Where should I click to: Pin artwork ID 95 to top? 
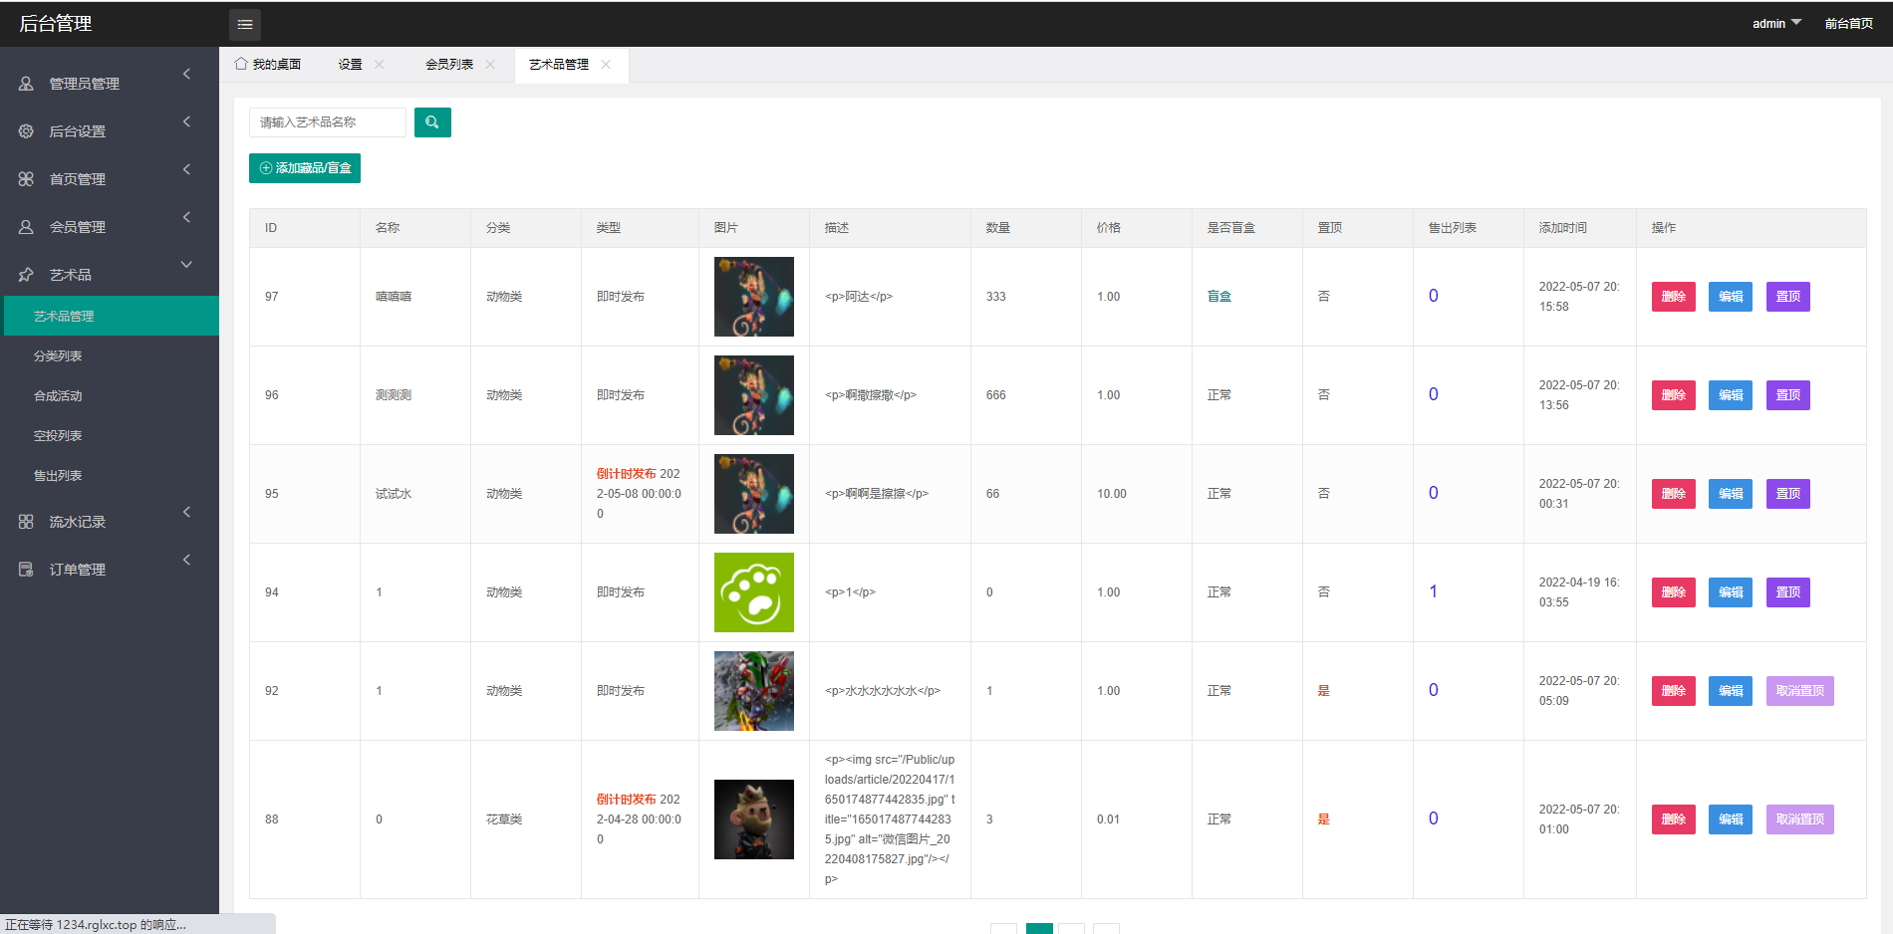1787,494
